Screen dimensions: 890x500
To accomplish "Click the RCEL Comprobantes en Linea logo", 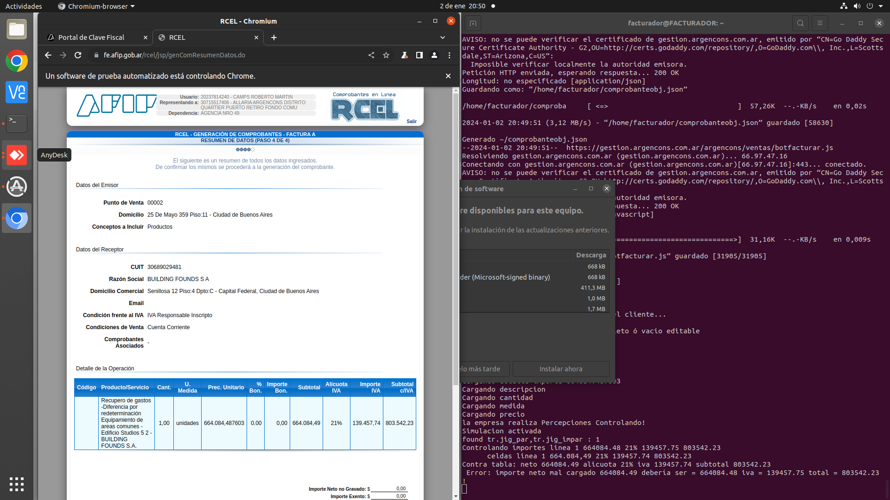I will pyautogui.click(x=365, y=107).
